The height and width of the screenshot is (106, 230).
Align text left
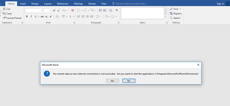click(x=79, y=16)
